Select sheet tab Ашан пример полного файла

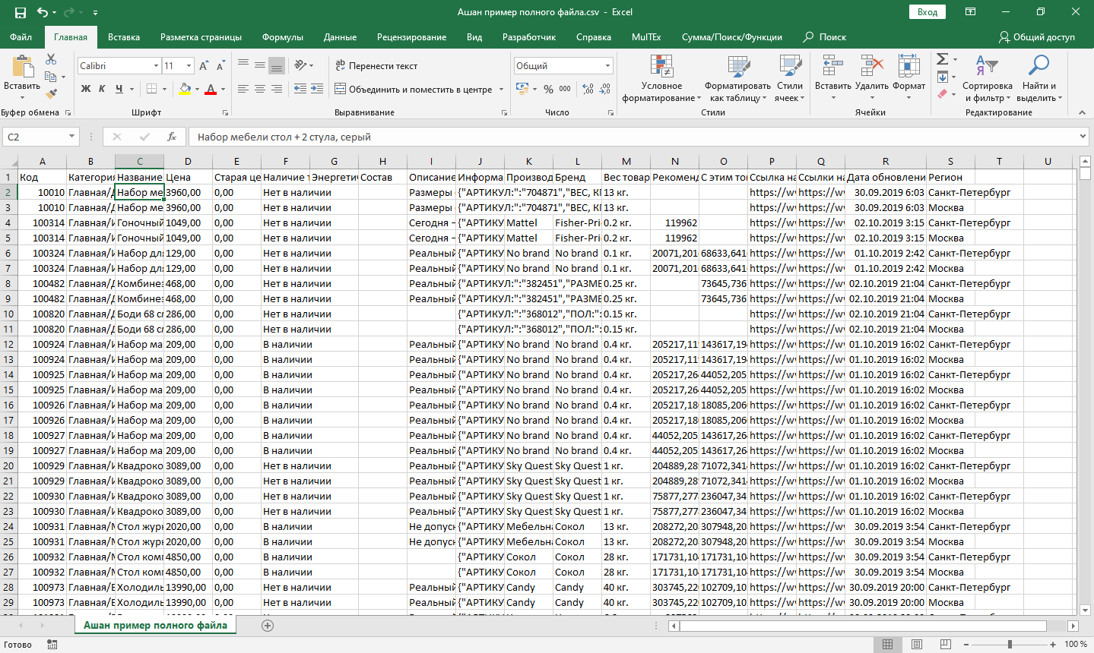[155, 626]
